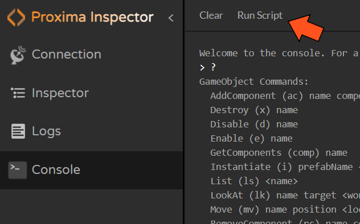Clear the console output

(211, 15)
